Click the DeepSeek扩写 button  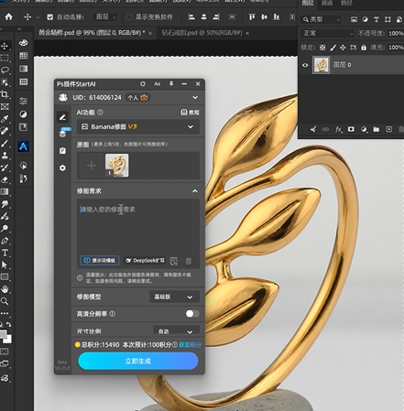(x=145, y=261)
